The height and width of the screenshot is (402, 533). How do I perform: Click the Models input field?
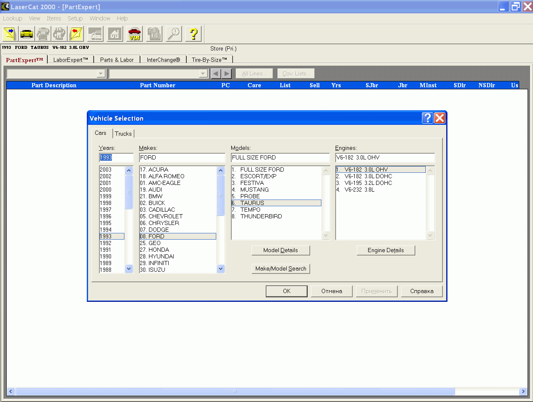point(280,157)
